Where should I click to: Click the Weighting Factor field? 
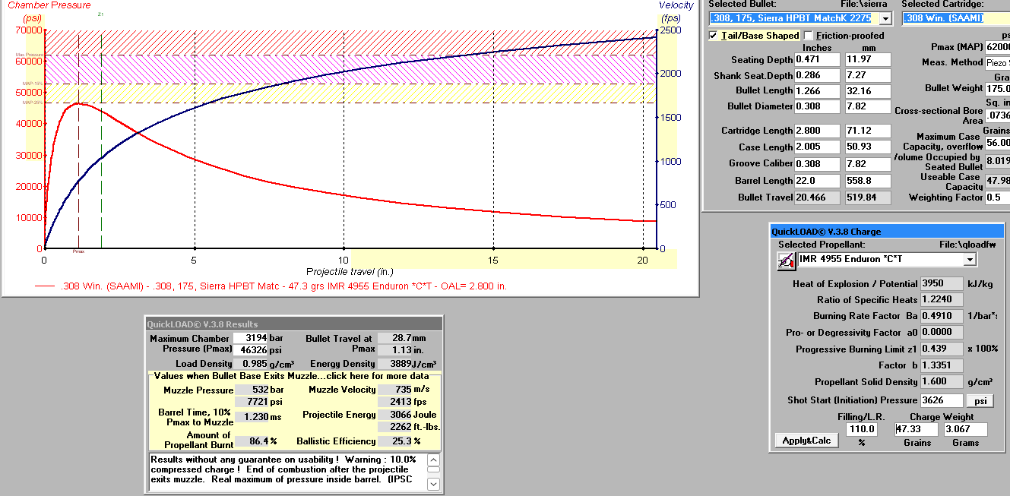tap(997, 197)
